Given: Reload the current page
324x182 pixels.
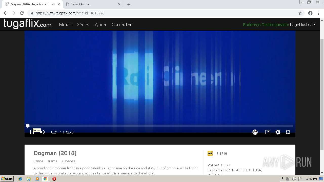Looking at the screenshot, I should point(22,13).
